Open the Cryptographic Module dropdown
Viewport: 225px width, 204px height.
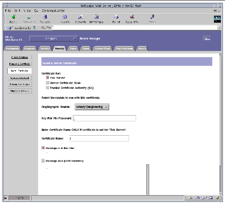[x=92, y=107]
